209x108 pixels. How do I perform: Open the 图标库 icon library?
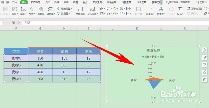coord(41,11)
